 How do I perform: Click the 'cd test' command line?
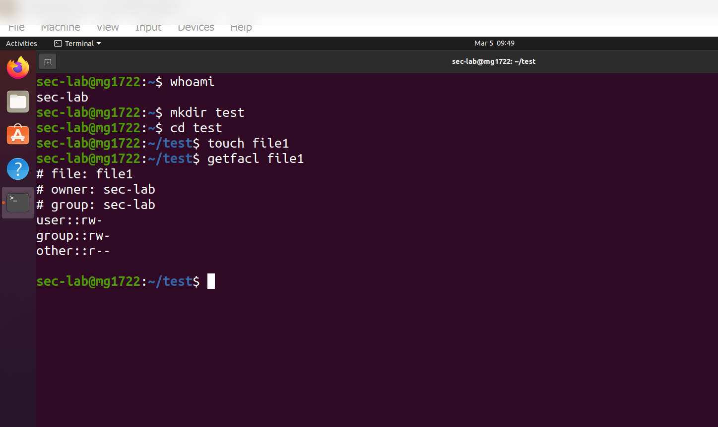tap(129, 128)
